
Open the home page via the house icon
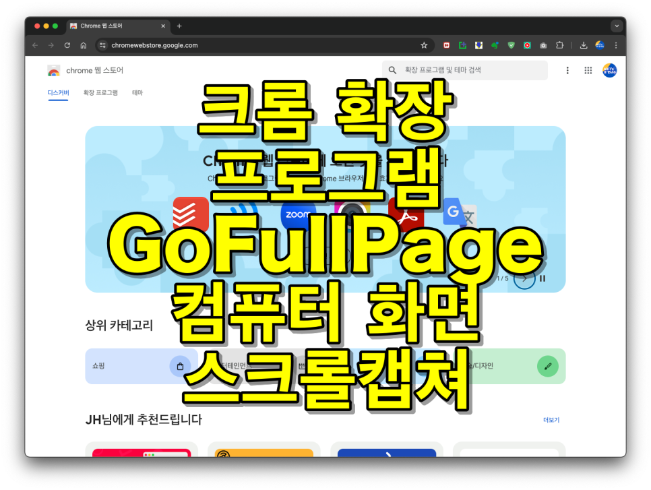coord(84,45)
